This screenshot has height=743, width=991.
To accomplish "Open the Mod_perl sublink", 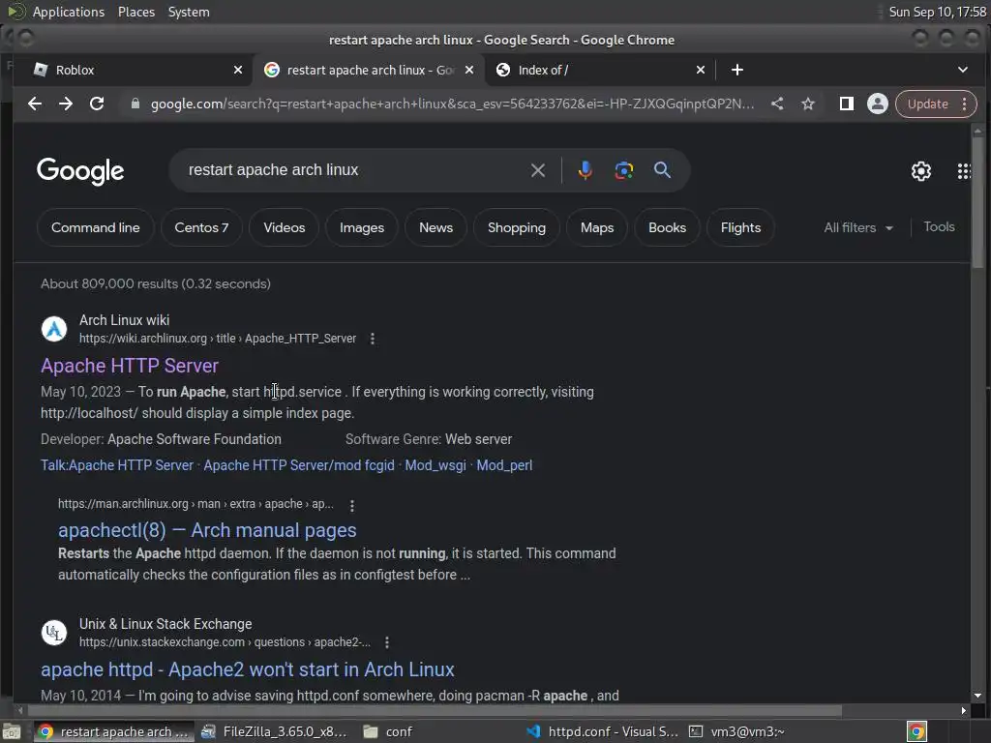I will pyautogui.click(x=504, y=465).
